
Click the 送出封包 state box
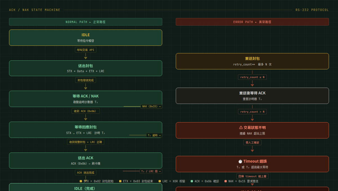point(86,68)
